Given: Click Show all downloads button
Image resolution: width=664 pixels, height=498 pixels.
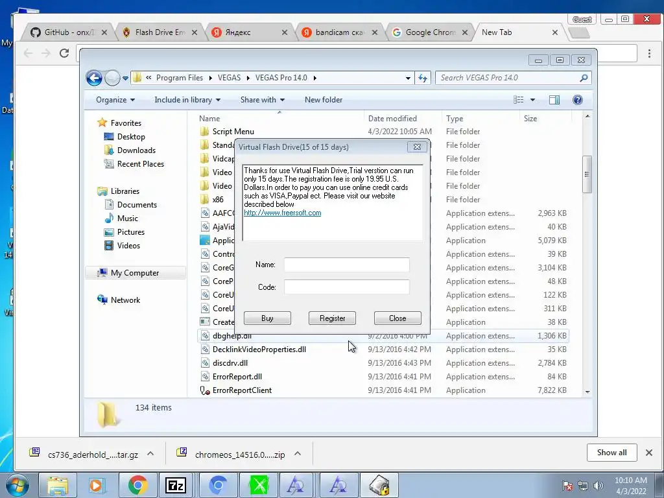Looking at the screenshot, I should click(x=612, y=452).
